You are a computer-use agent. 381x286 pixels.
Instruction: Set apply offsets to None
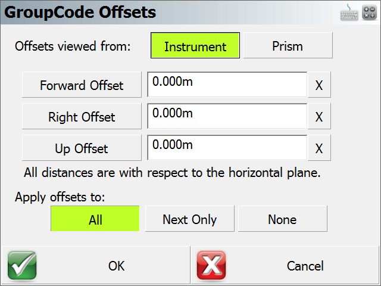click(x=283, y=219)
